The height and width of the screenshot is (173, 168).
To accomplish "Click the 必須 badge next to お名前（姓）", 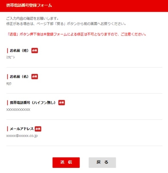I will 35,51.
